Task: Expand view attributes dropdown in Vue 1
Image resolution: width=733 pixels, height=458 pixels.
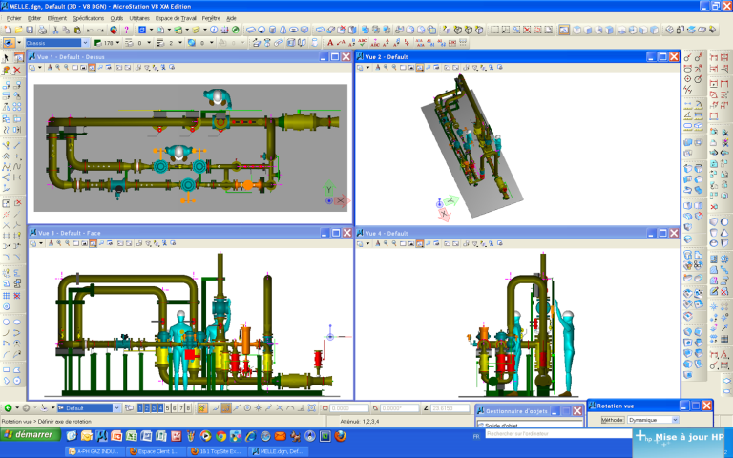Action: coord(40,68)
